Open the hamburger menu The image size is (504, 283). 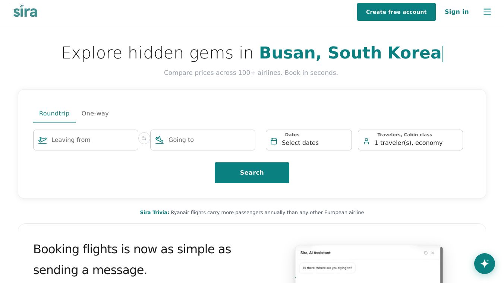click(487, 12)
